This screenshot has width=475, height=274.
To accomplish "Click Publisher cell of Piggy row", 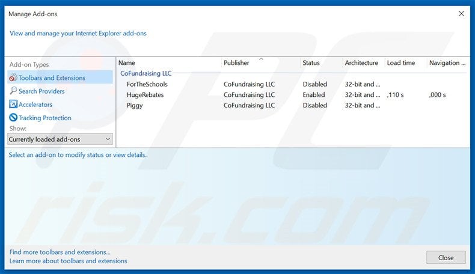I will 249,105.
